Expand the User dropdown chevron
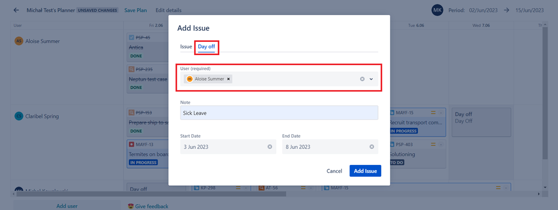This screenshot has height=210, width=558. click(371, 79)
